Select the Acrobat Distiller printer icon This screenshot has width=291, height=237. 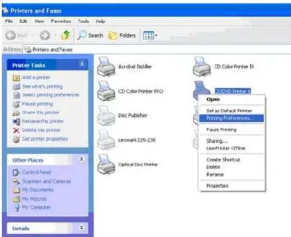106,67
